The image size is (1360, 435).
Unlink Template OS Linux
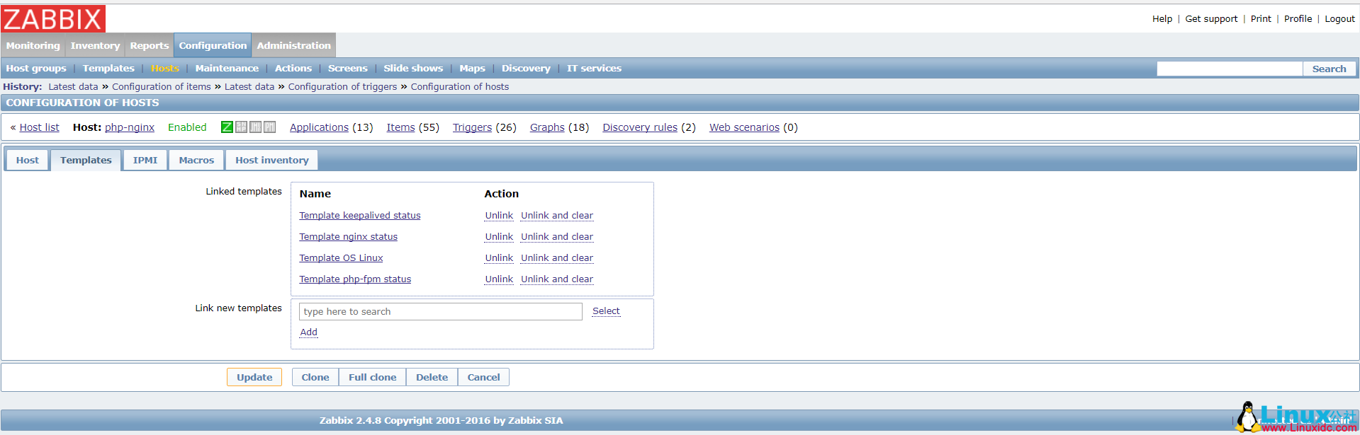click(x=499, y=258)
